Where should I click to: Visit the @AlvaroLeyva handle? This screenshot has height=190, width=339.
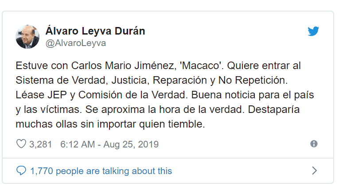tap(75, 43)
